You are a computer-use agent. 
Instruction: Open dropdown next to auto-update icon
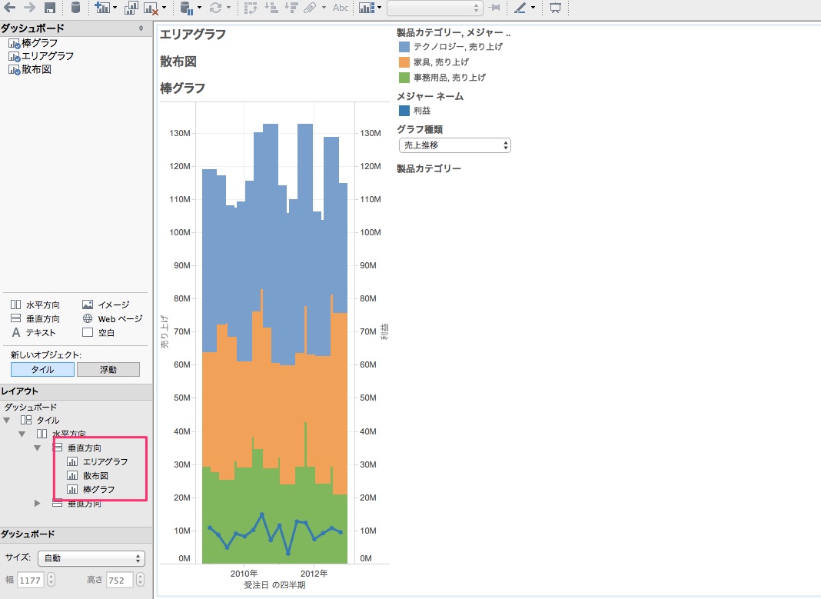coord(199,8)
